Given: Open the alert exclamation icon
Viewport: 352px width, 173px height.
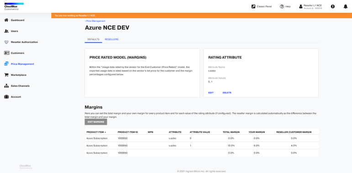Looking at the screenshot, I should 333,6.
